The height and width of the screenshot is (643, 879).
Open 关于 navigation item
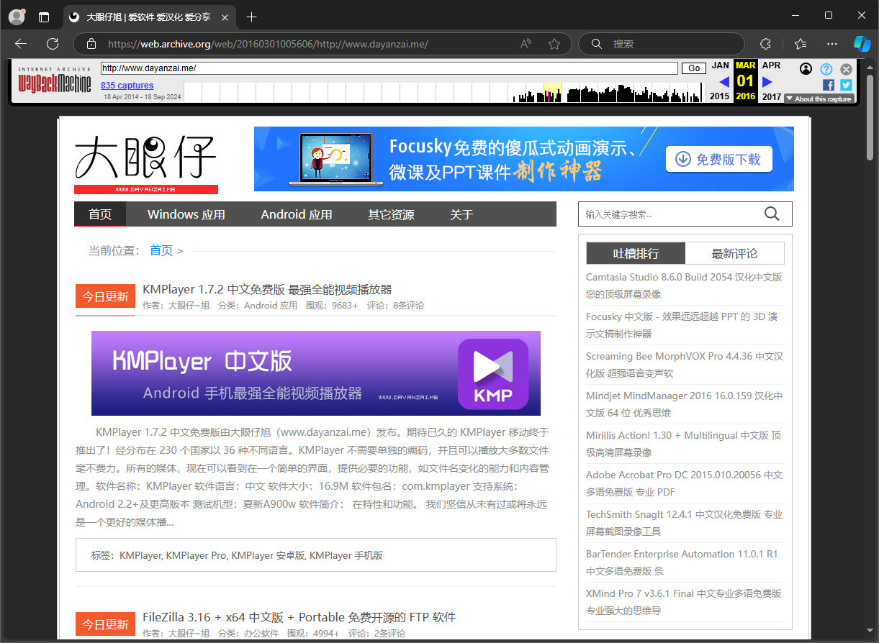coord(461,214)
